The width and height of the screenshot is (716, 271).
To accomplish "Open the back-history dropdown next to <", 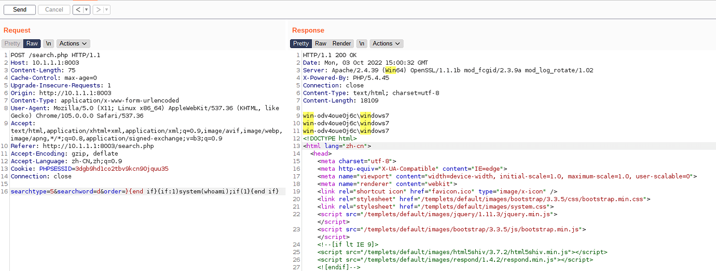I will click(86, 9).
